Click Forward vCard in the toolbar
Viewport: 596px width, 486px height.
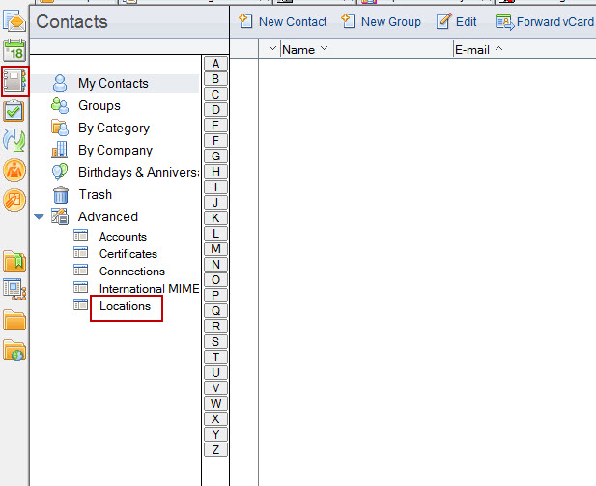(x=545, y=21)
